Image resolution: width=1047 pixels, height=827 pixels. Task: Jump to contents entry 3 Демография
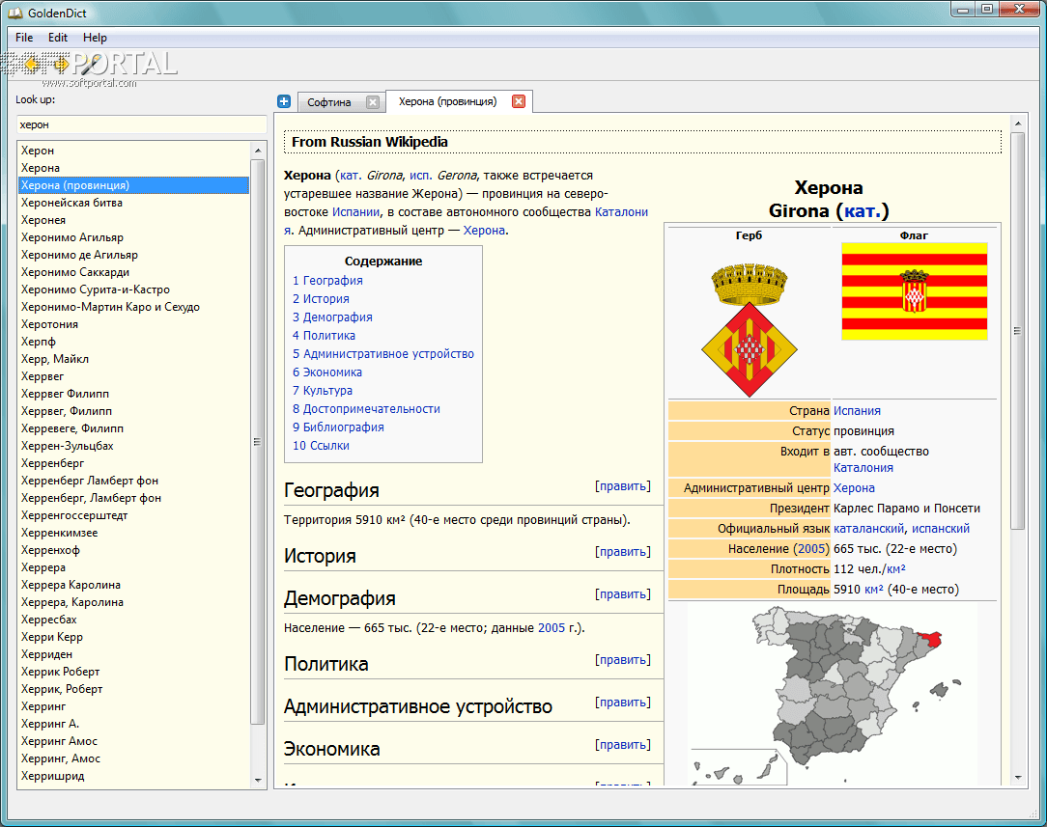click(332, 317)
